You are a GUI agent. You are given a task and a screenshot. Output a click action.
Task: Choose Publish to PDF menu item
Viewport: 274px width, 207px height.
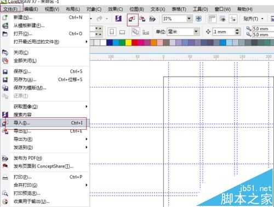pos(45,158)
